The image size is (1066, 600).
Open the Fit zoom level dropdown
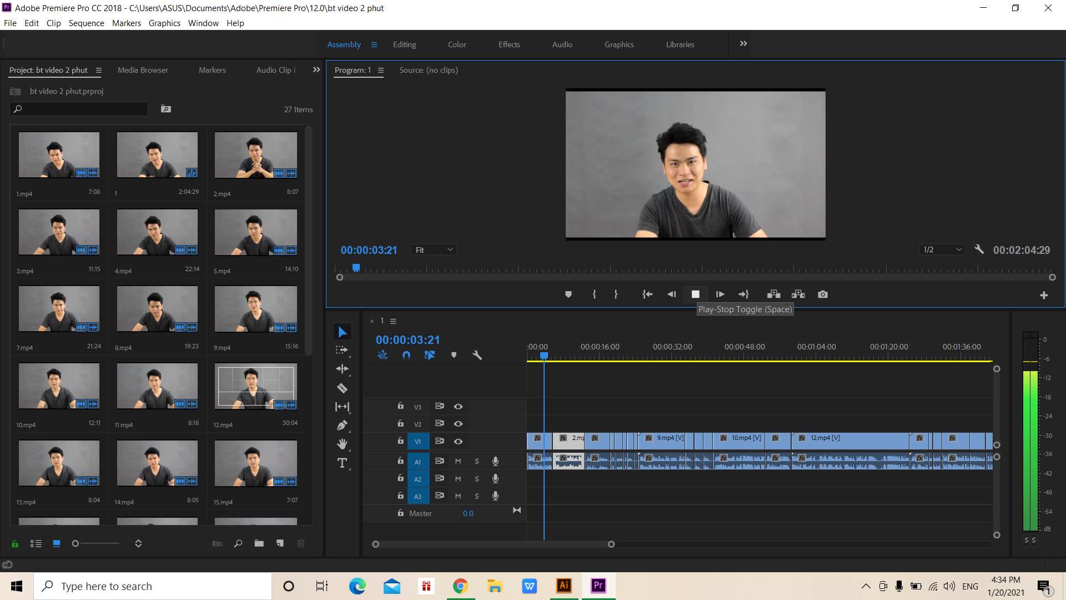click(434, 250)
